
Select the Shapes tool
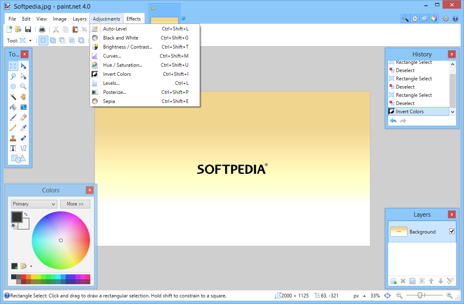pos(18,159)
